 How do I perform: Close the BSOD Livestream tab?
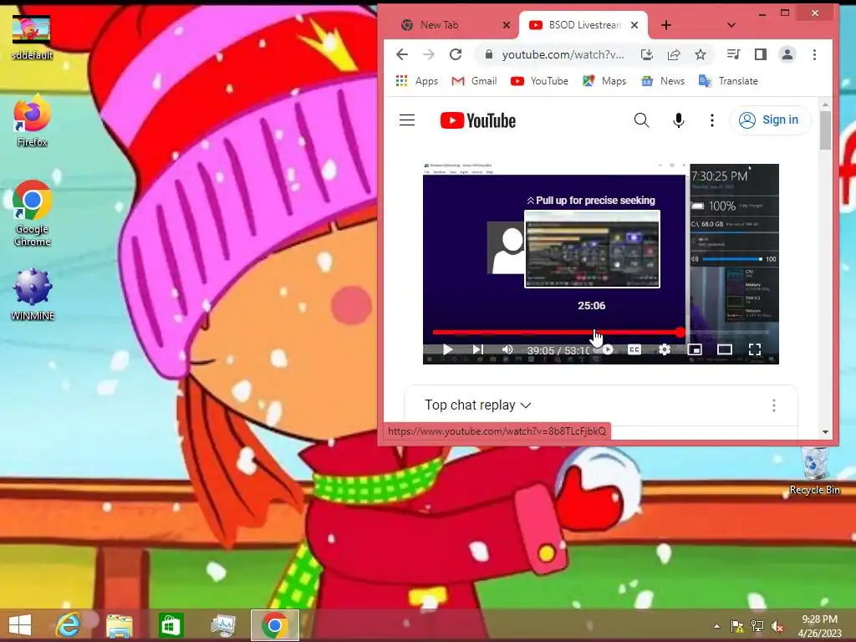tap(634, 25)
